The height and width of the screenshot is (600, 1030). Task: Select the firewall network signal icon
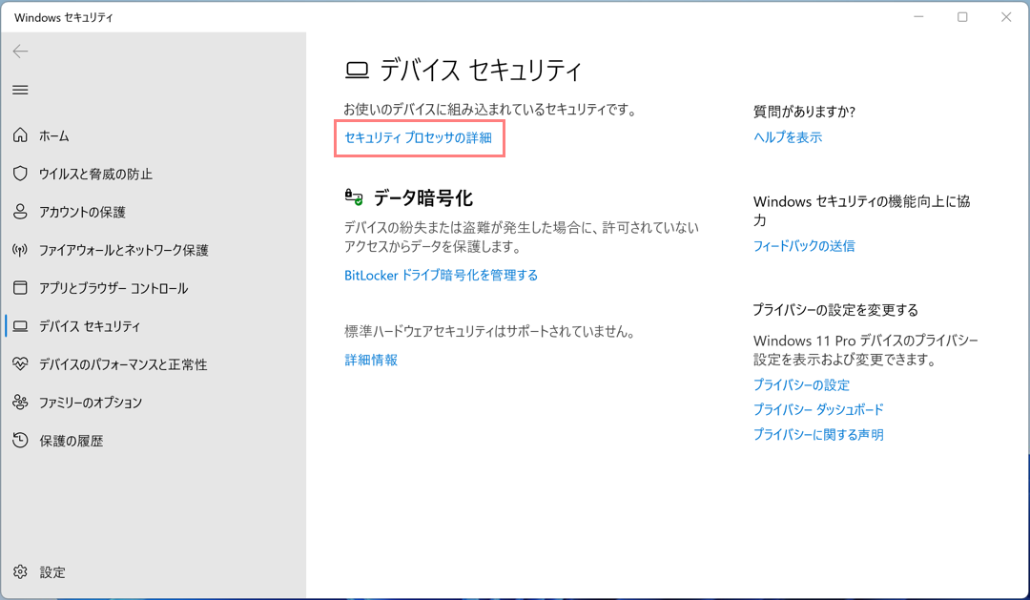click(20, 250)
